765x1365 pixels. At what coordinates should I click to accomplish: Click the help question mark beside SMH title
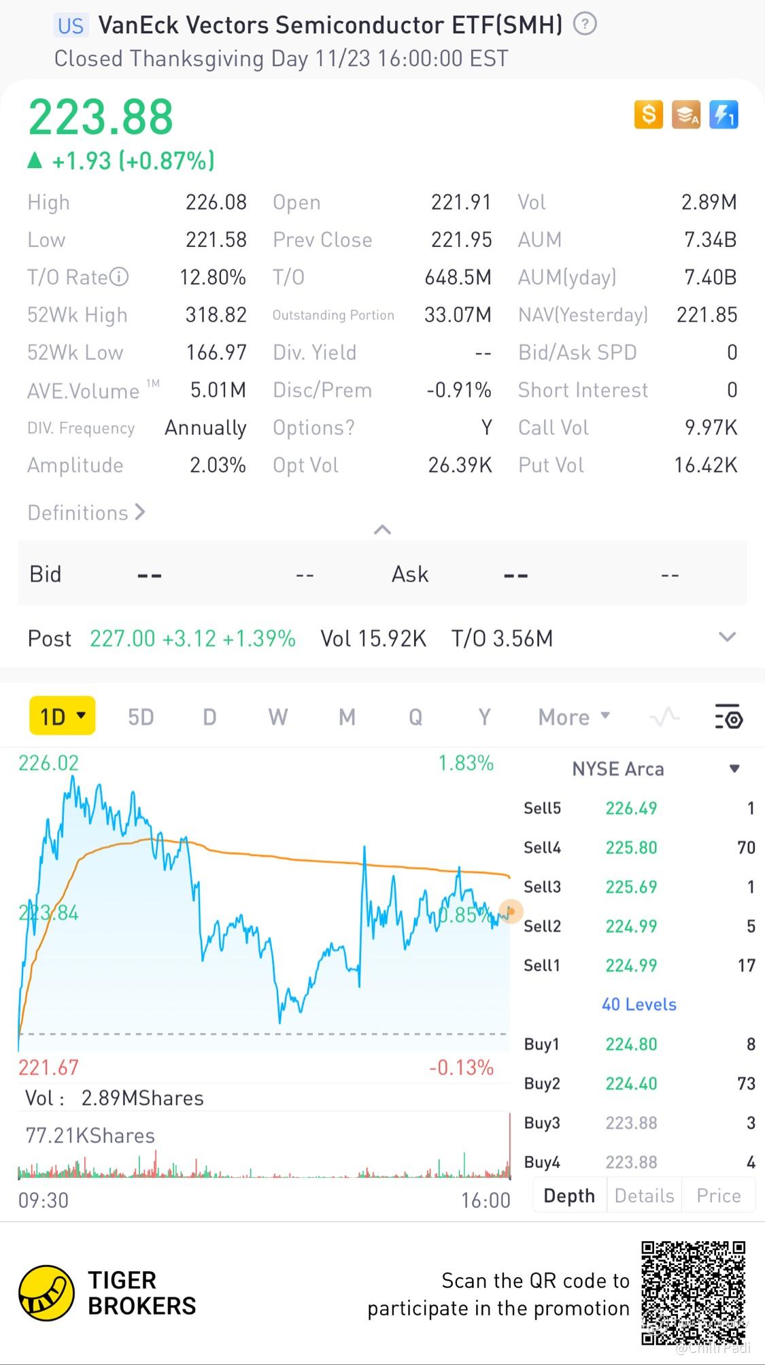point(585,24)
